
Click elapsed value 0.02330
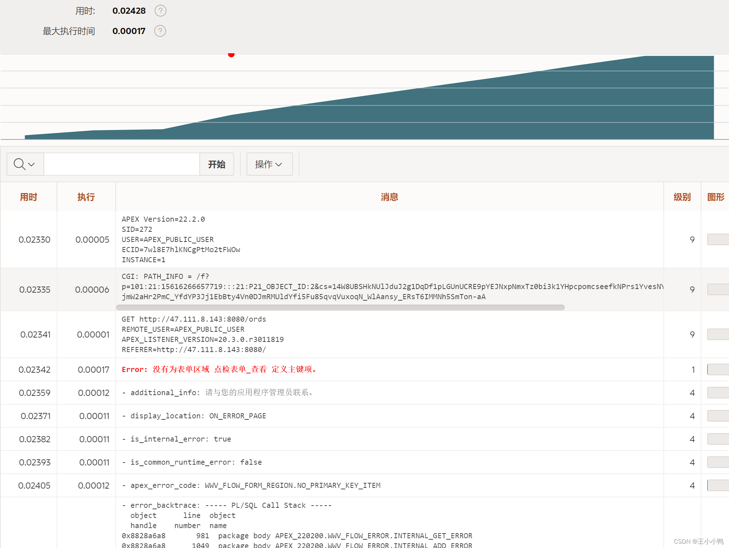click(x=34, y=239)
